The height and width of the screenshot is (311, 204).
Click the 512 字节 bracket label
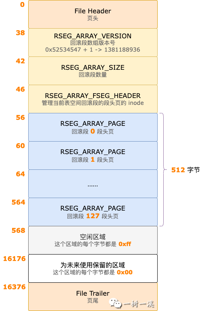point(185,170)
